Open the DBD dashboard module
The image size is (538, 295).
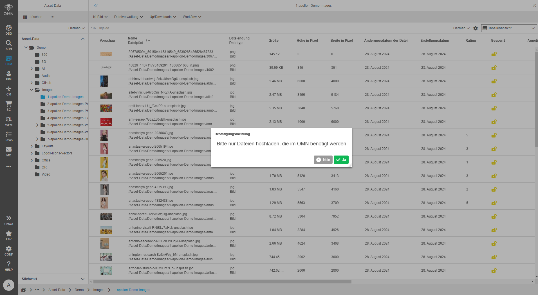[9, 30]
